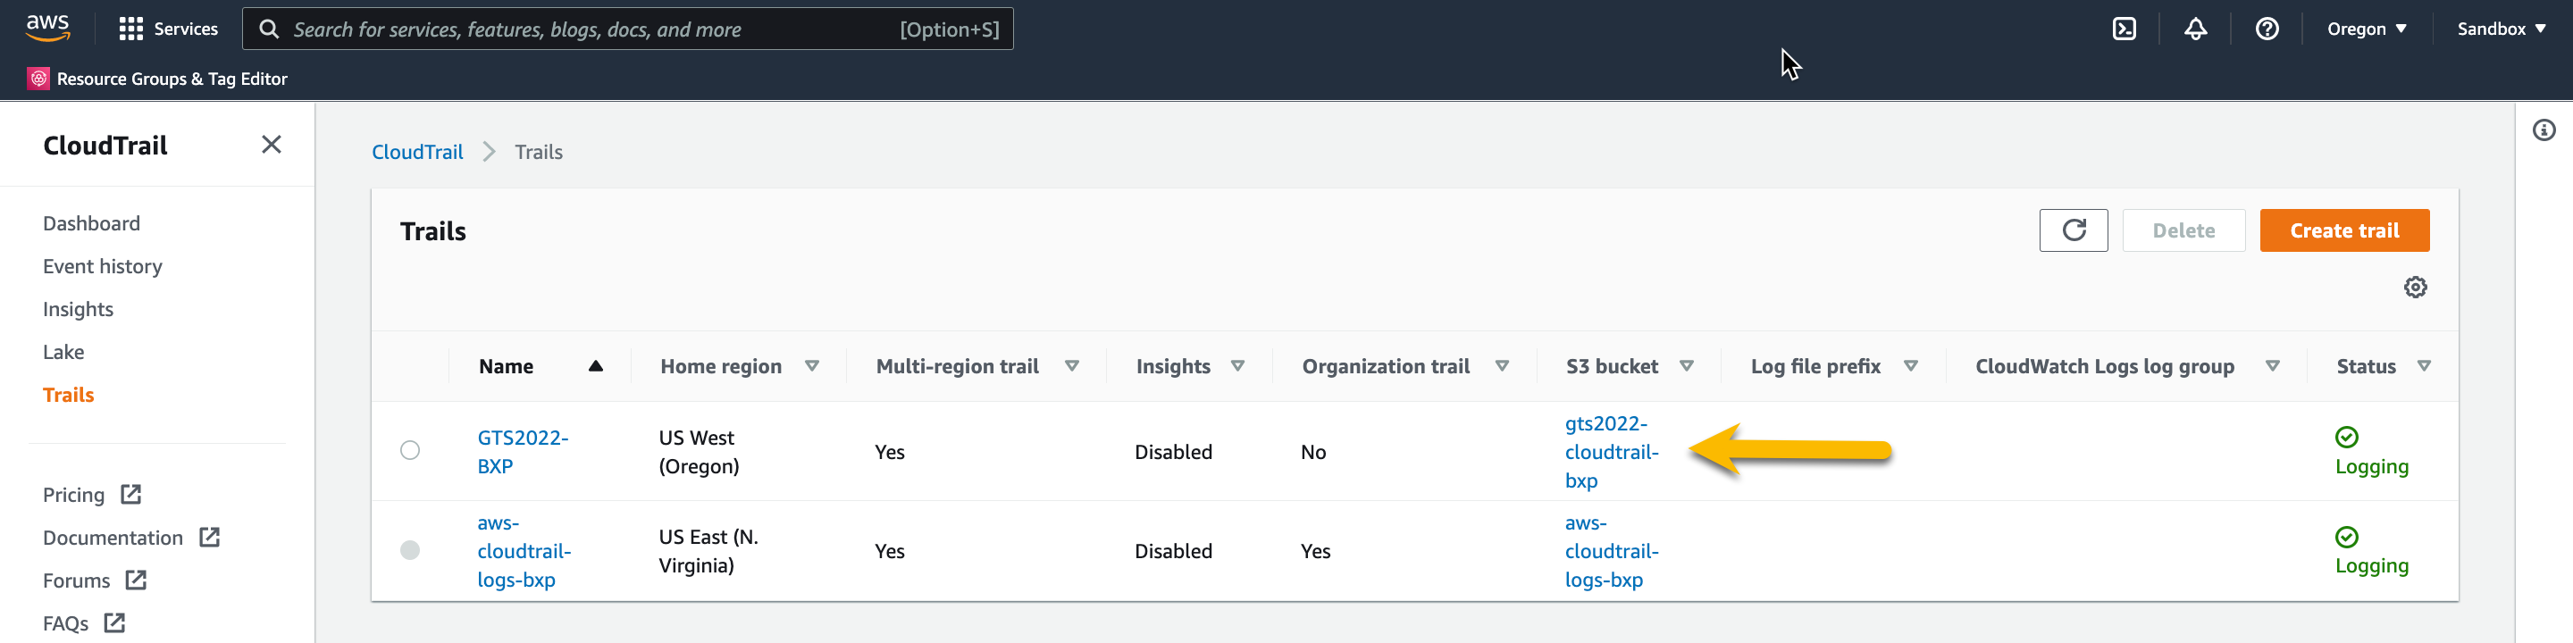Click the AWS search input field
The image size is (2573, 643).
click(590, 29)
